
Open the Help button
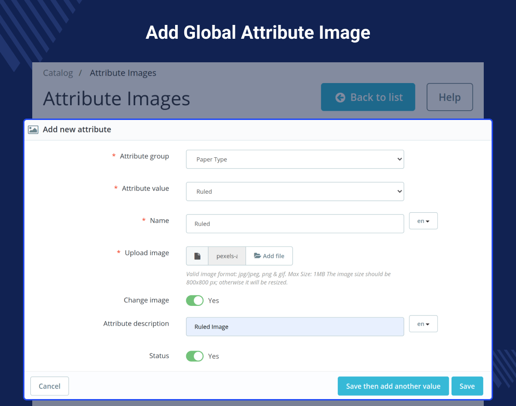pyautogui.click(x=450, y=97)
